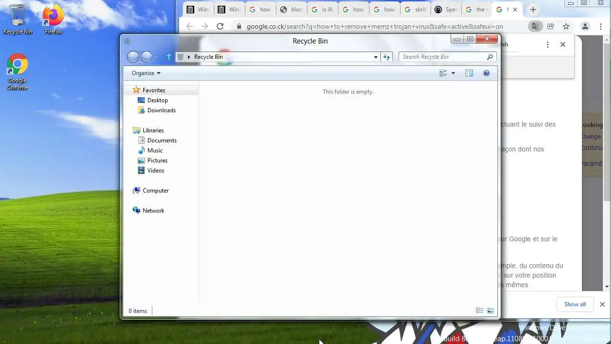The width and height of the screenshot is (611, 344).
Task: Close the active Chrome tab
Action: (515, 10)
